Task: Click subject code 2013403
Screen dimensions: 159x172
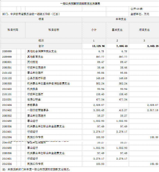Action: [7, 89]
